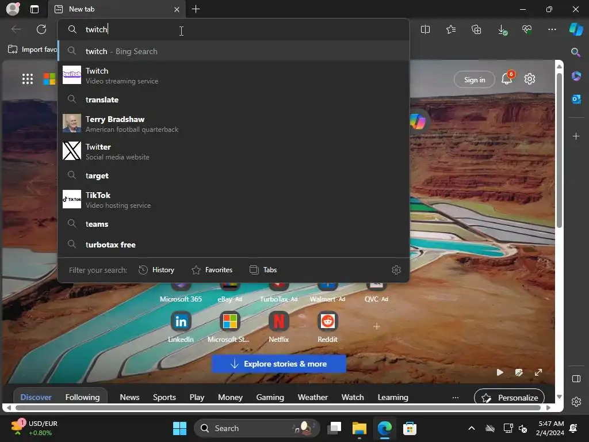This screenshot has height=442, width=589.
Task: Add a new quick link shortcut
Action: click(x=376, y=326)
